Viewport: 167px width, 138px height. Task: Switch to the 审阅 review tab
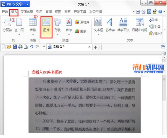[x=49, y=12]
